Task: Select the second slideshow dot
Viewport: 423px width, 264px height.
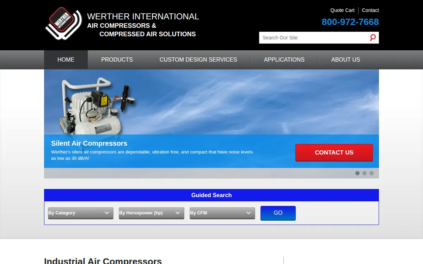Action: 364,173
